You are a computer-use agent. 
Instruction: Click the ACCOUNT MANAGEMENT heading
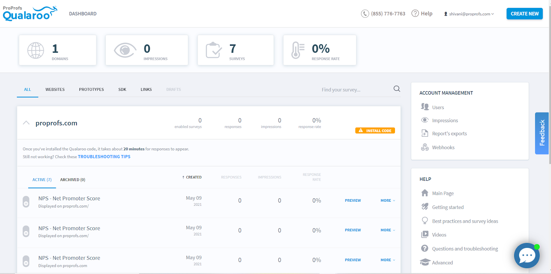(x=446, y=93)
